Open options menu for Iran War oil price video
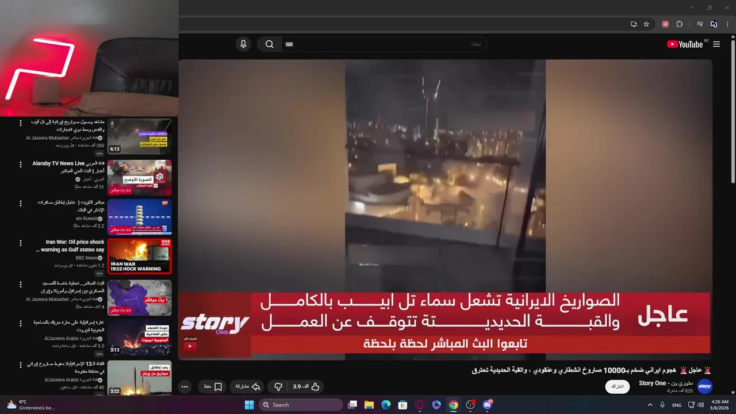 click(21, 243)
